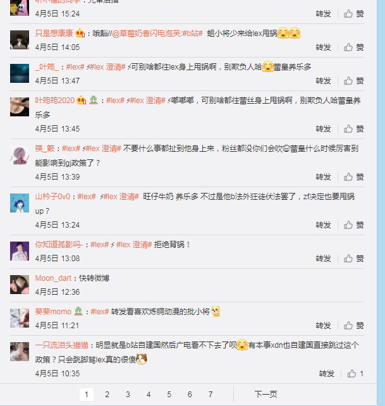Open @草莓奶香闪电泡芙 mention link
385x406 pixels.
tap(146, 34)
